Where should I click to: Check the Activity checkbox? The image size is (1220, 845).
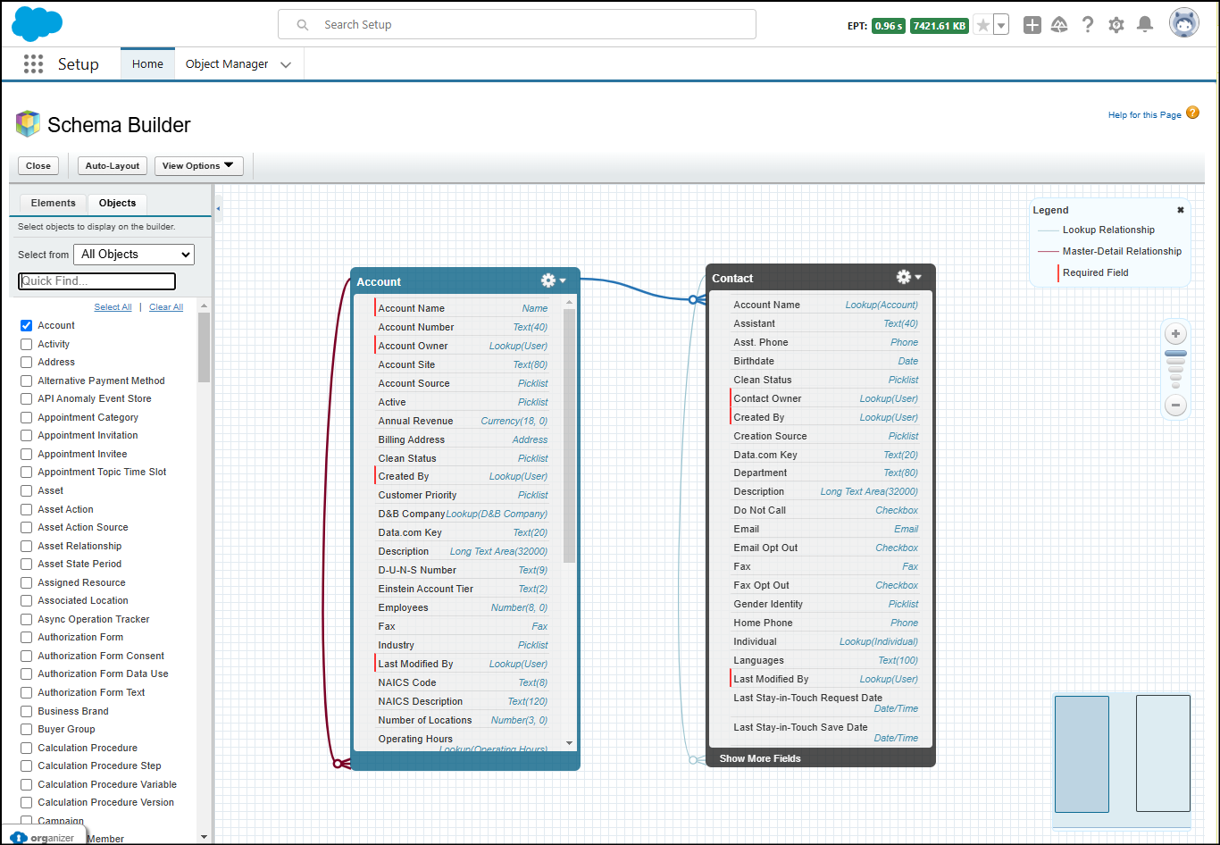(27, 344)
